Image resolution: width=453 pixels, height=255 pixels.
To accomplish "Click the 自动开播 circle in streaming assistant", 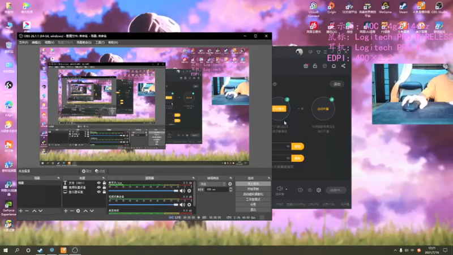I will pos(323,109).
